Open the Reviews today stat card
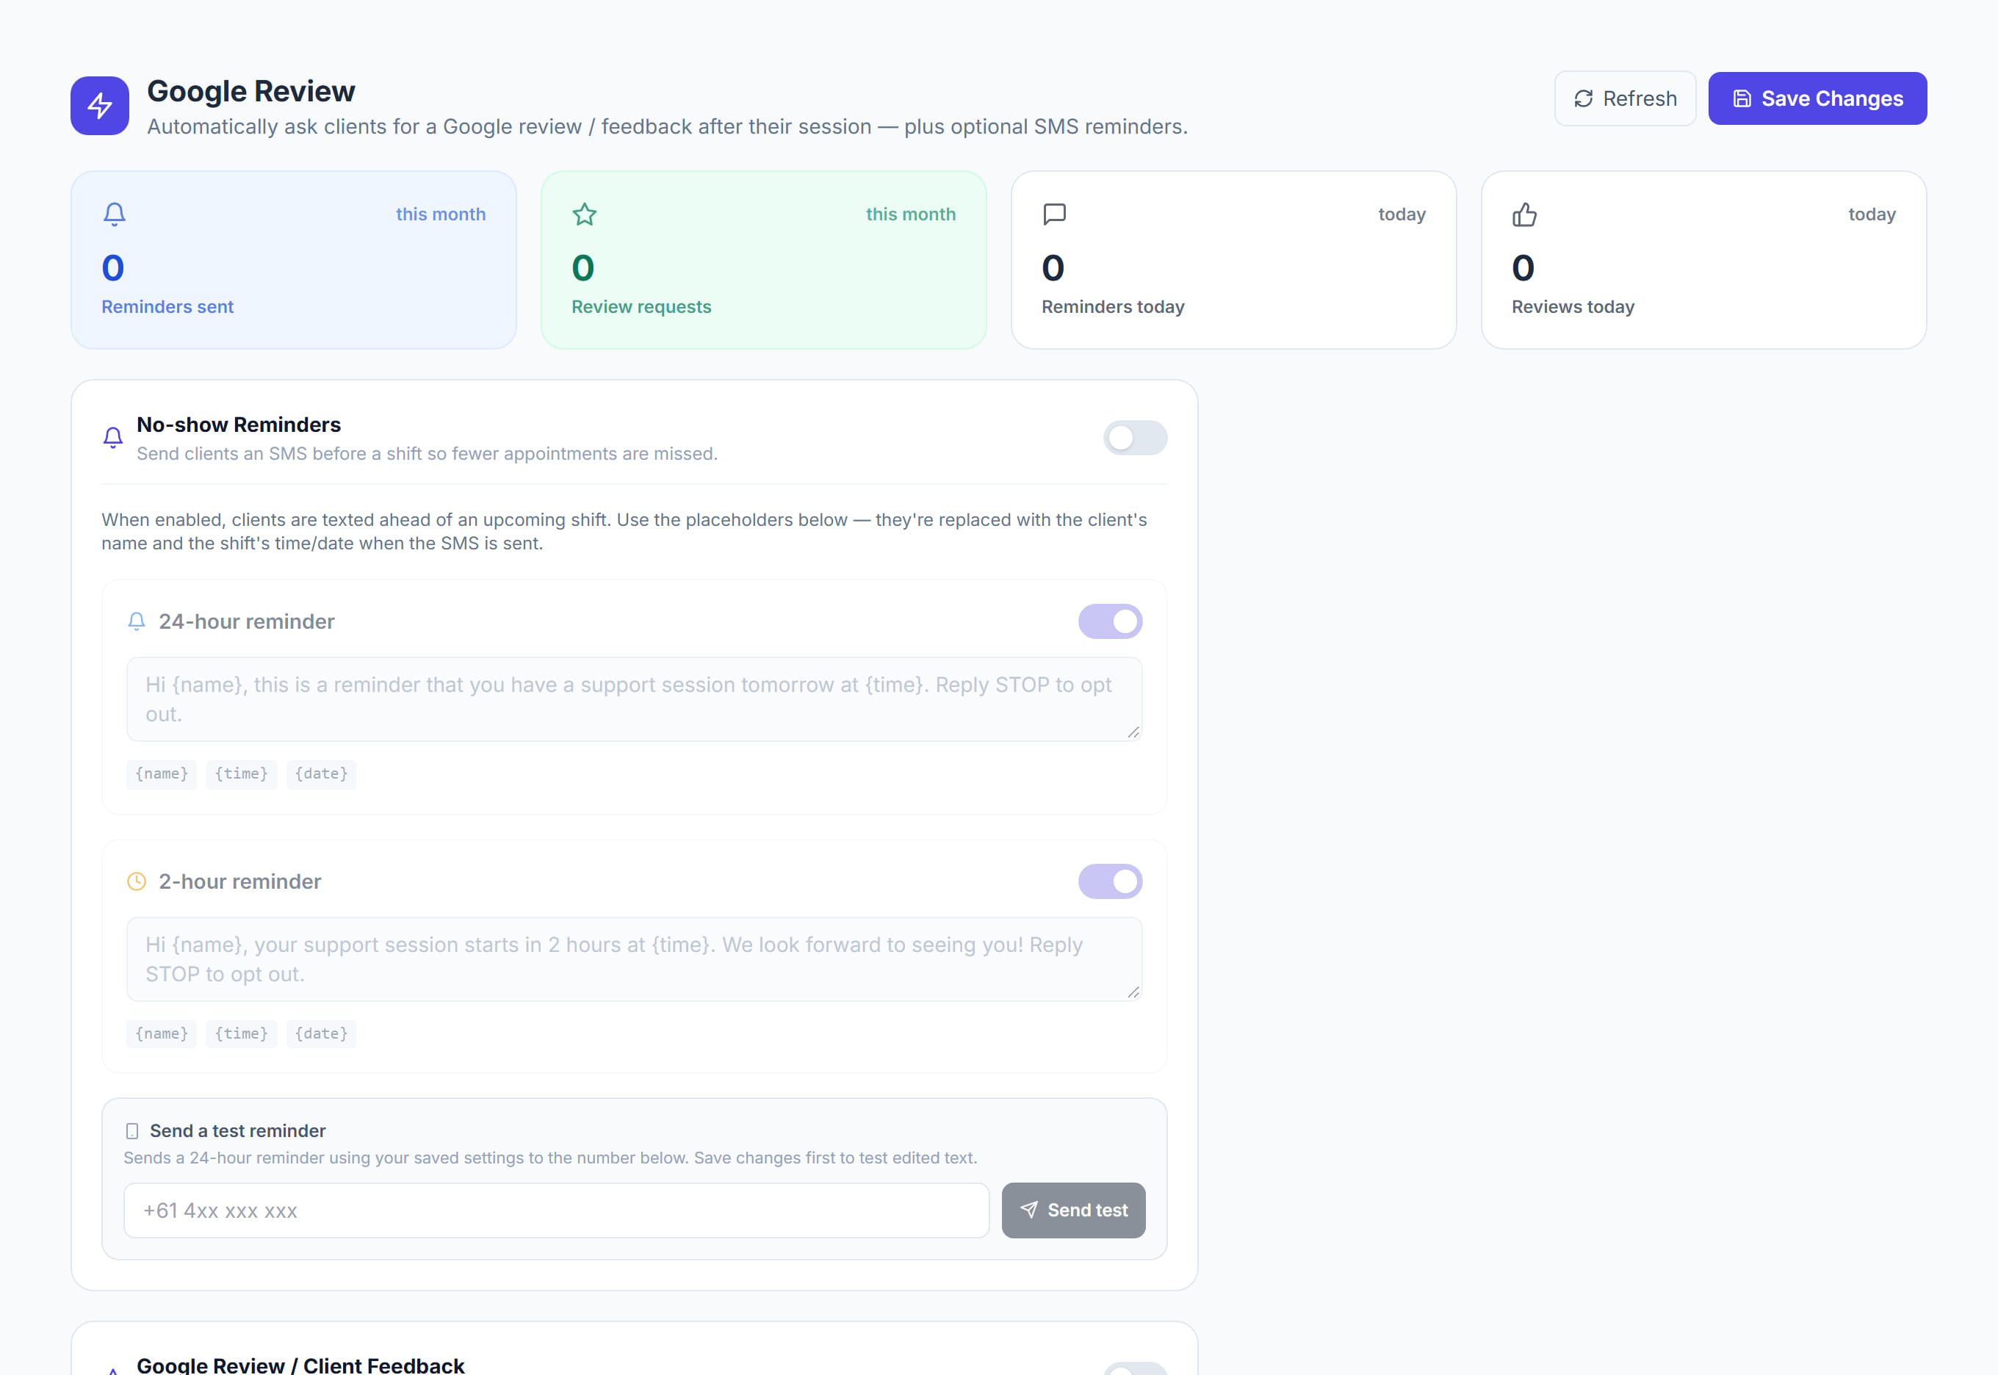 pyautogui.click(x=1703, y=260)
